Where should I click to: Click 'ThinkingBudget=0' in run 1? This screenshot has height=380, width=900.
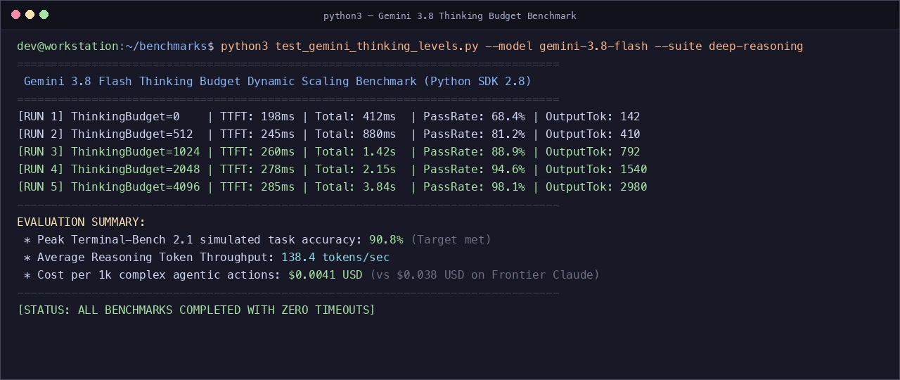click(x=125, y=117)
